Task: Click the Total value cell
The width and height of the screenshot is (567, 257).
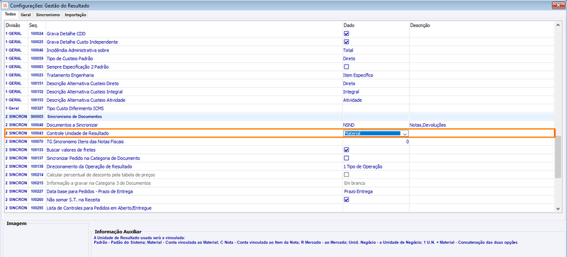Action: [376, 50]
